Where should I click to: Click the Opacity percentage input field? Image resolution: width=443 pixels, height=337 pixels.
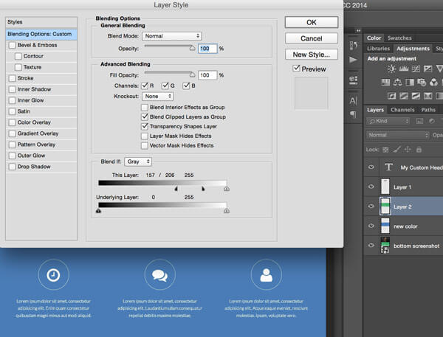207,49
